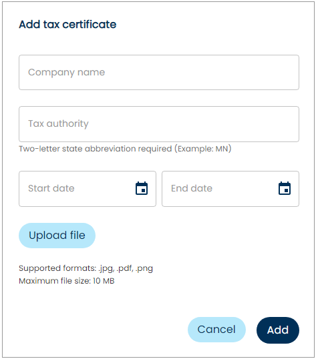Image resolution: width=318 pixels, height=359 pixels.
Task: Cancel adding the tax certificate
Action: (x=216, y=330)
